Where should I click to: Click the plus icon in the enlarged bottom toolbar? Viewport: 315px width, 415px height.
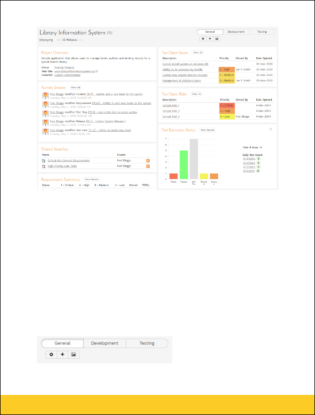pos(63,354)
